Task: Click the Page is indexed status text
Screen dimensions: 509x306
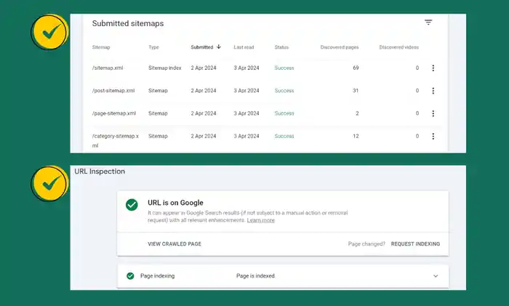Action: (x=255, y=275)
